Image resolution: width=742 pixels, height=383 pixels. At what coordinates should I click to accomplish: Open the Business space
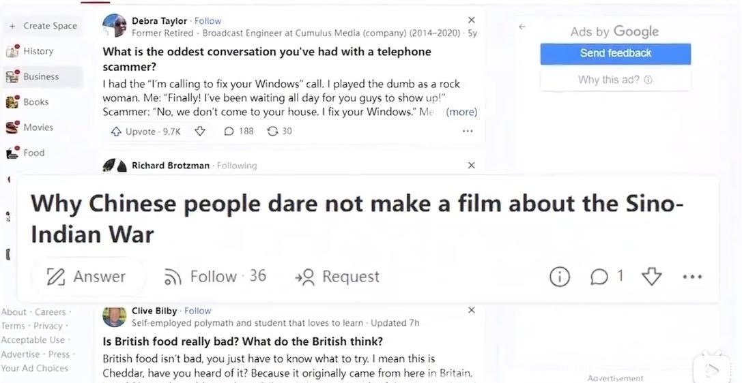[x=41, y=76]
